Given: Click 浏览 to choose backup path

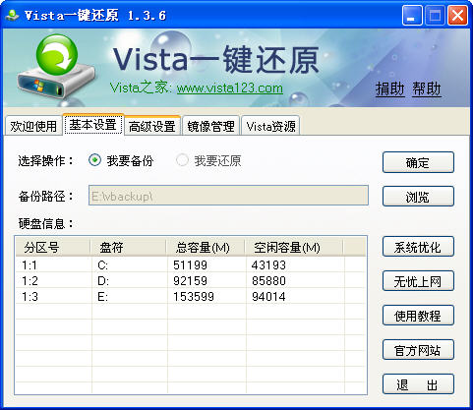Looking at the screenshot, I should [418, 197].
